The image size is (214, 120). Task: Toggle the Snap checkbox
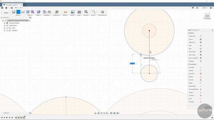point(201,46)
